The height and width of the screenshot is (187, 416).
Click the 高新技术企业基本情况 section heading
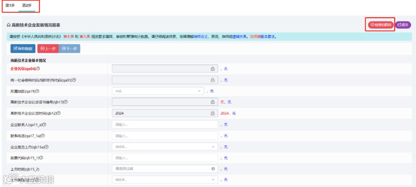(28, 61)
